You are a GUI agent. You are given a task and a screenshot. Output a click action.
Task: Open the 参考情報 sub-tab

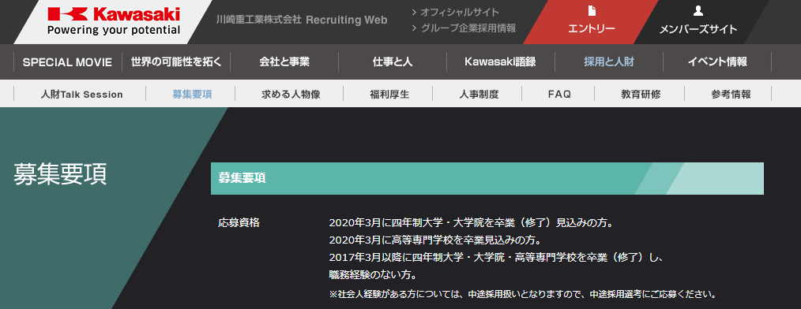[731, 95]
